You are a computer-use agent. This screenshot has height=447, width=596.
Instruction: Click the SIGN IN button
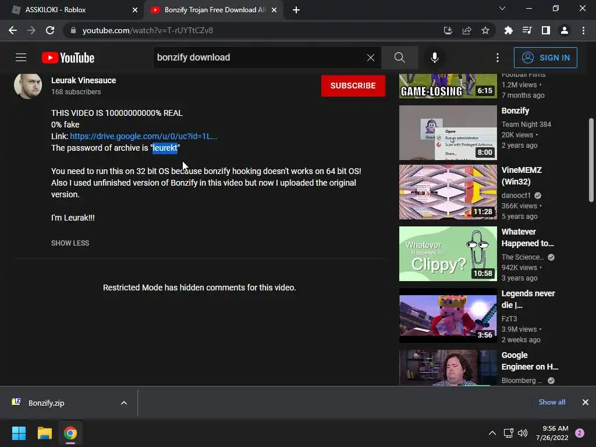click(x=545, y=58)
